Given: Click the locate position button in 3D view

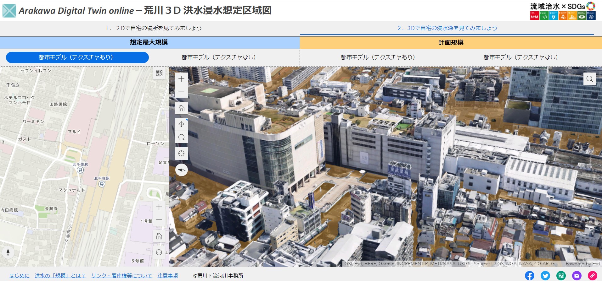Looking at the screenshot, I should pyautogui.click(x=181, y=154).
